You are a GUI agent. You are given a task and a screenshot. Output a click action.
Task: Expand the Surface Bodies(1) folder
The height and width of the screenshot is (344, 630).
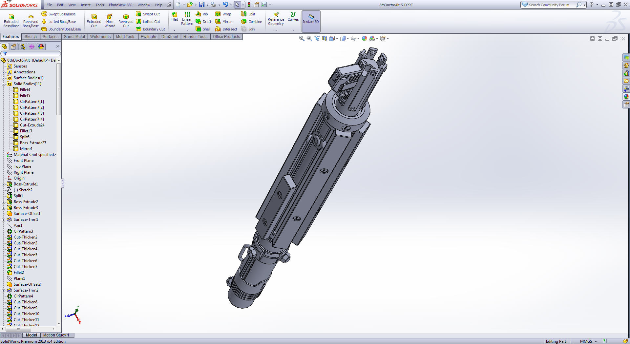[x=4, y=78]
